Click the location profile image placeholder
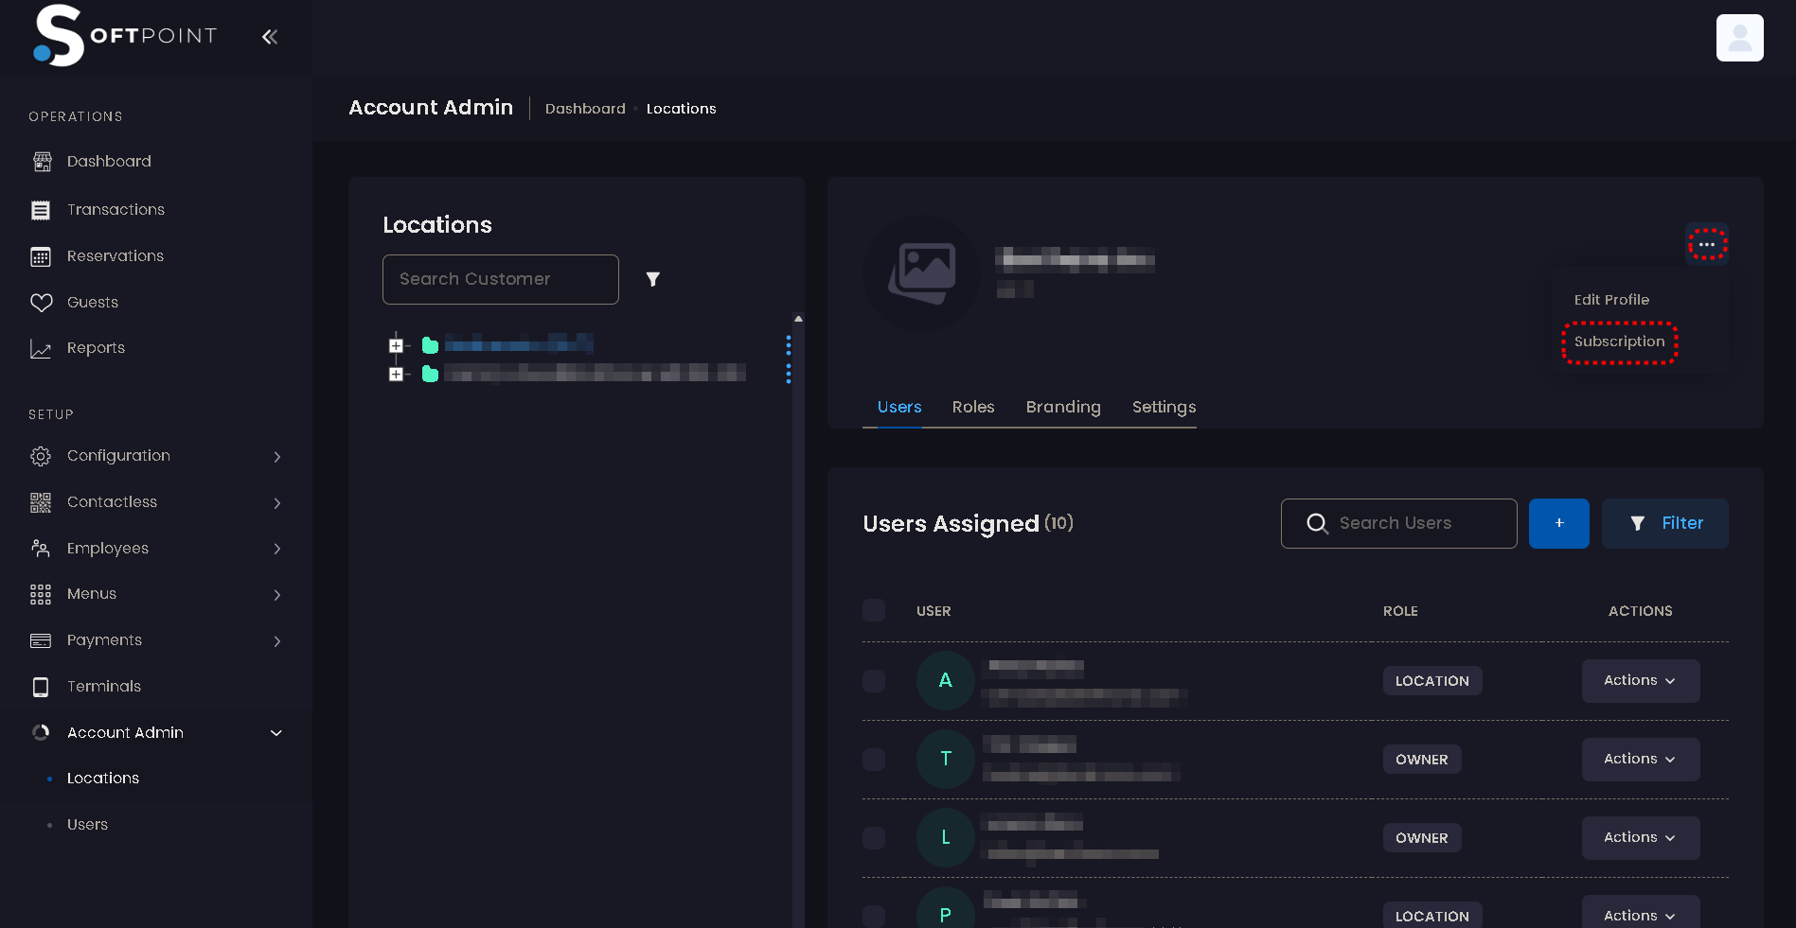 point(921,273)
